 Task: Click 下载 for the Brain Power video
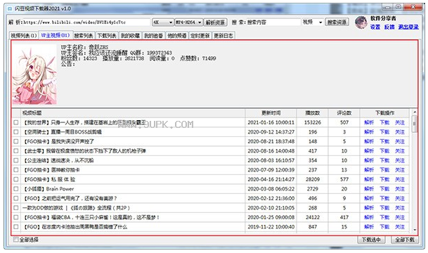click(384, 189)
